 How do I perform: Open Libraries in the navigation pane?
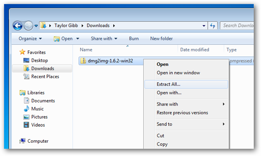(x=36, y=93)
